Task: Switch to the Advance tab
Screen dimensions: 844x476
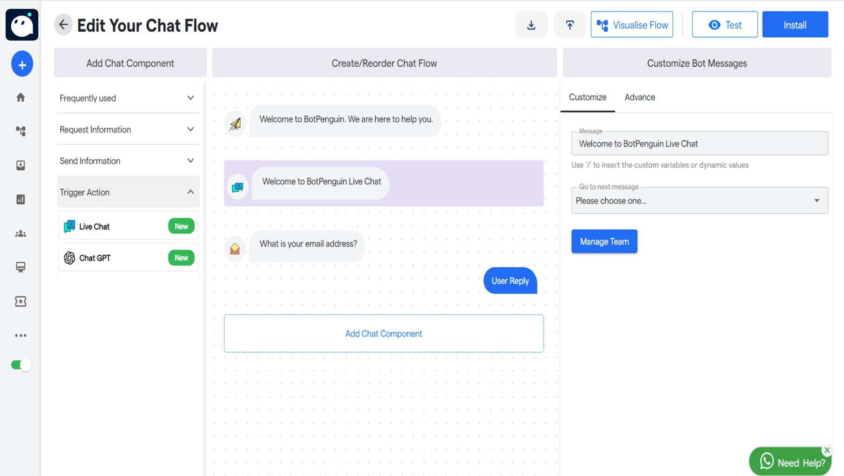Action: point(640,97)
